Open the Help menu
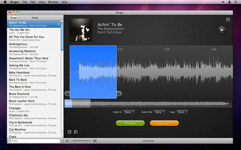 [64, 2]
